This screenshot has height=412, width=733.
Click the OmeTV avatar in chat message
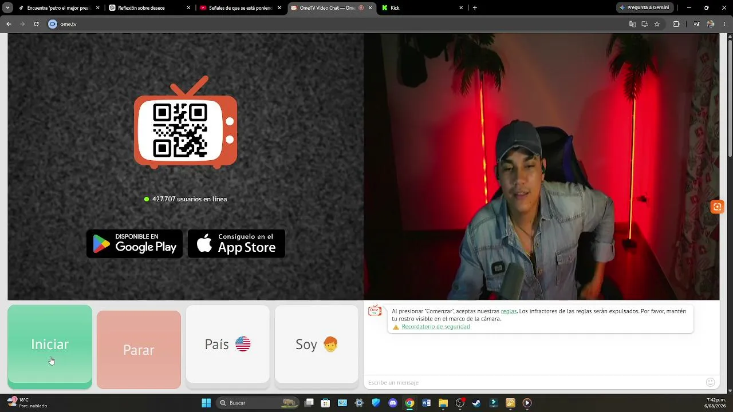[x=375, y=311]
